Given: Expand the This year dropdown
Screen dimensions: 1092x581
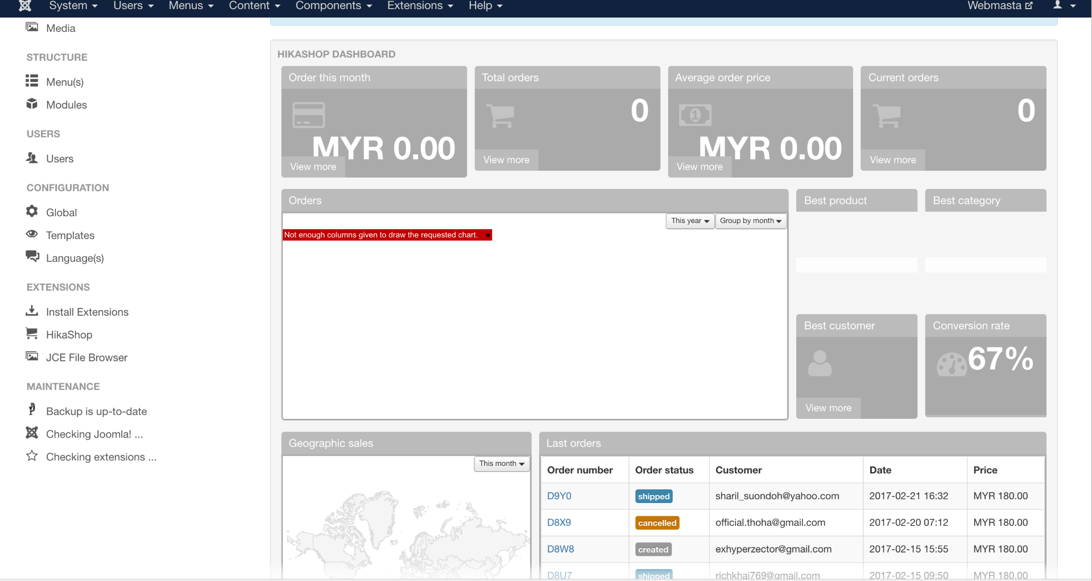Looking at the screenshot, I should [x=689, y=221].
